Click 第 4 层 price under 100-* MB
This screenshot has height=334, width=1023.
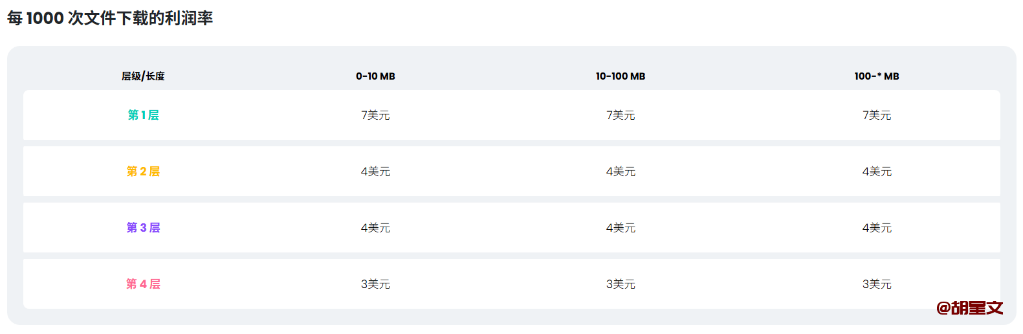[x=876, y=284]
